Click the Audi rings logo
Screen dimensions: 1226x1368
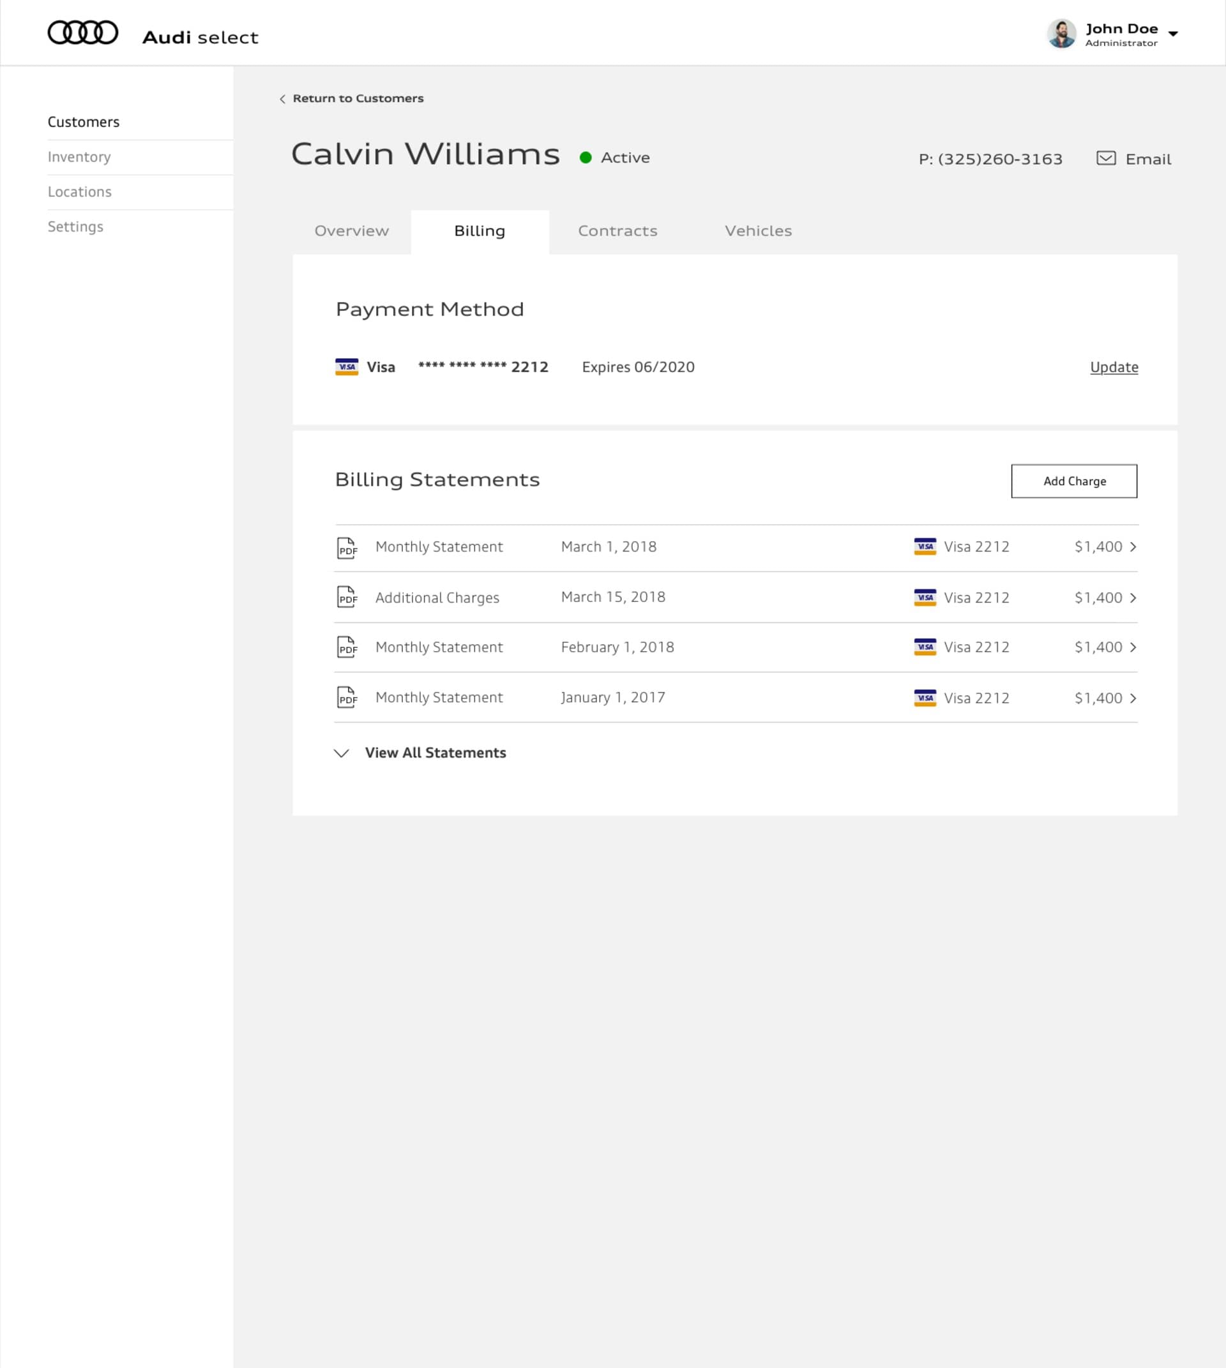coord(82,32)
